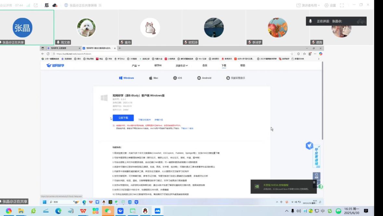Expand the 开放生态 dropdown menu
Image resolution: width=383 pixels, height=216 pixels.
[x=182, y=66]
